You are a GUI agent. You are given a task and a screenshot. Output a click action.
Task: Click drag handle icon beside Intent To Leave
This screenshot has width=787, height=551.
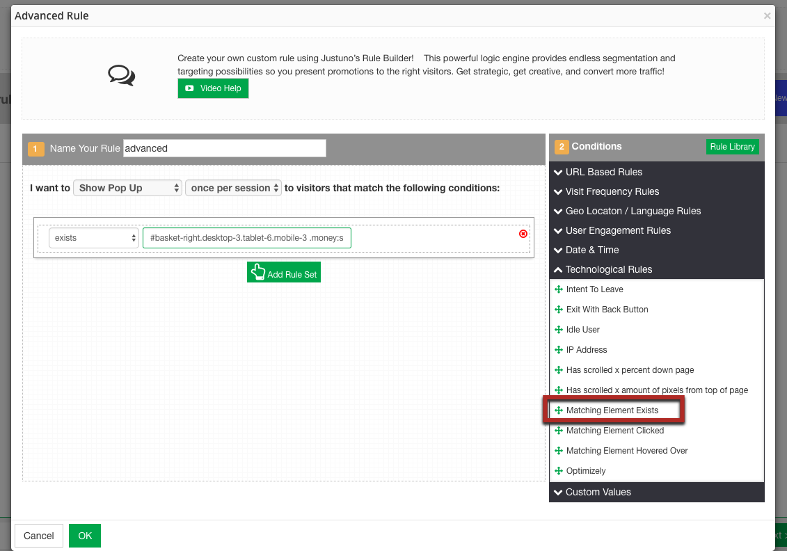(558, 289)
